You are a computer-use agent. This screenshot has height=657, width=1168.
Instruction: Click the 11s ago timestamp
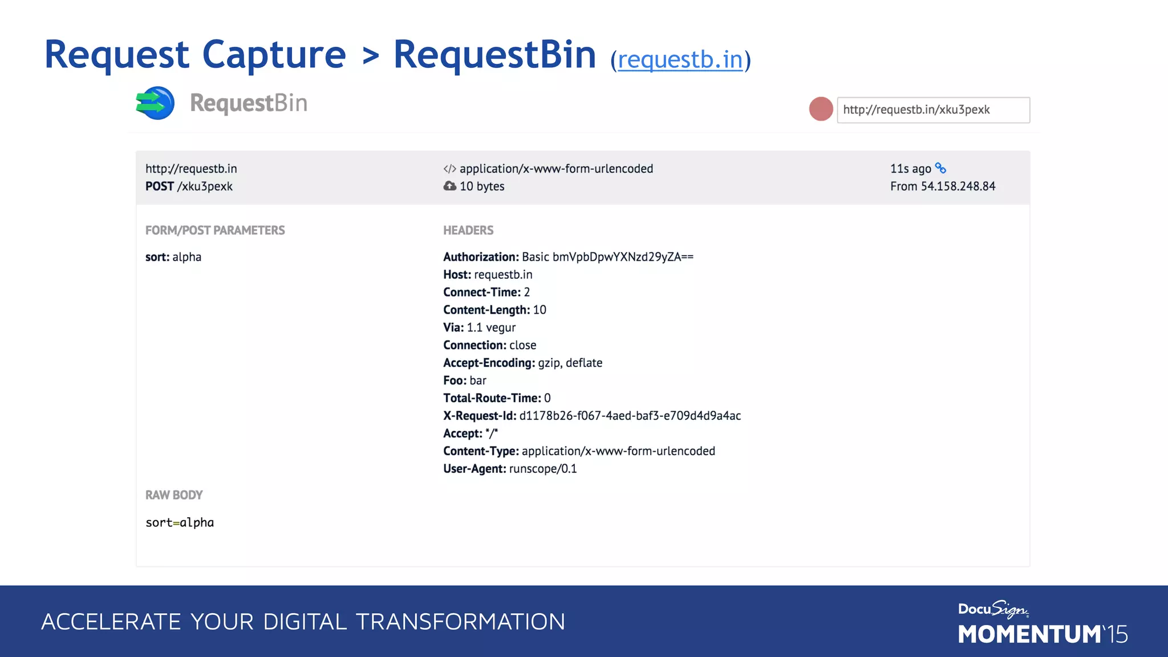point(910,169)
